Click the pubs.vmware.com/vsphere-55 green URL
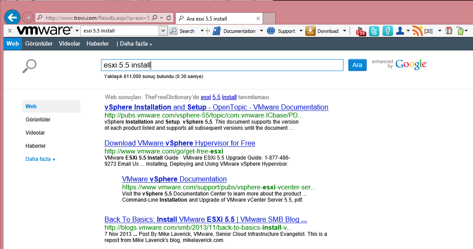 (204, 115)
